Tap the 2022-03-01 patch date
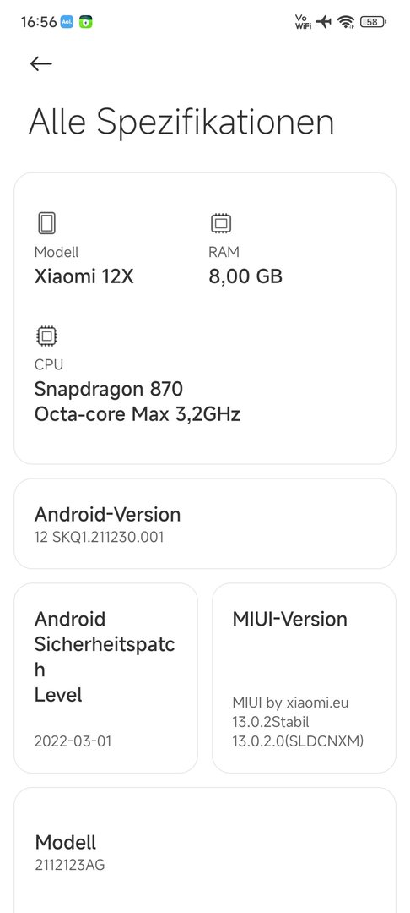 [x=73, y=741]
